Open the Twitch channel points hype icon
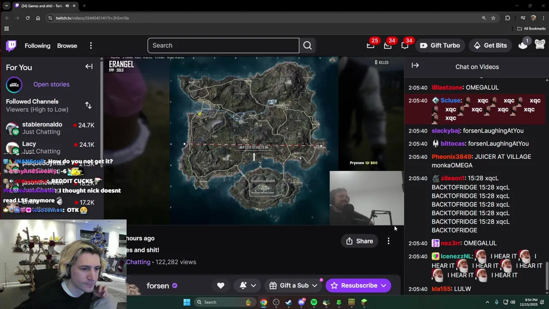Screen dimensions: 549x309 [x=523, y=45]
